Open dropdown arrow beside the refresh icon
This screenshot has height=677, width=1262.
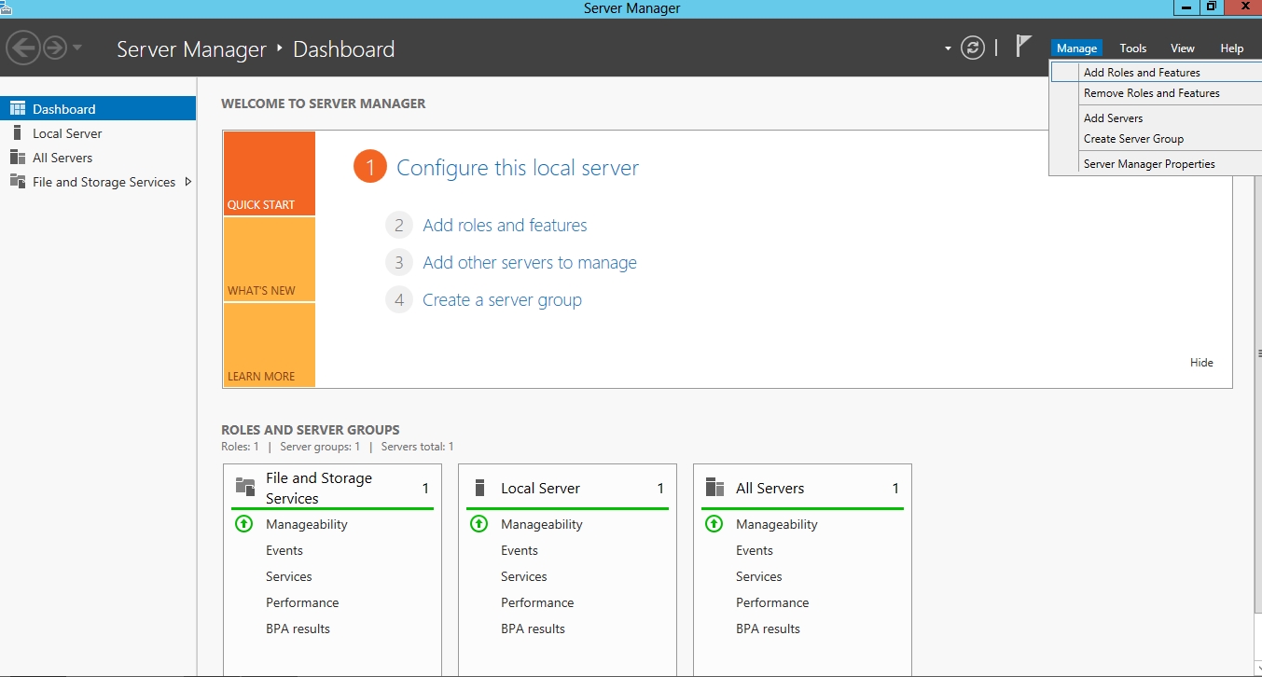[x=948, y=48]
